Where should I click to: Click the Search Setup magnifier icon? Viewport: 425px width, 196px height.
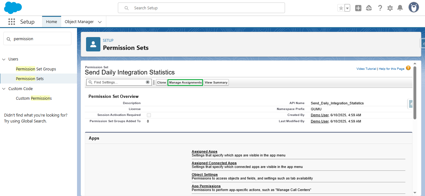127,8
